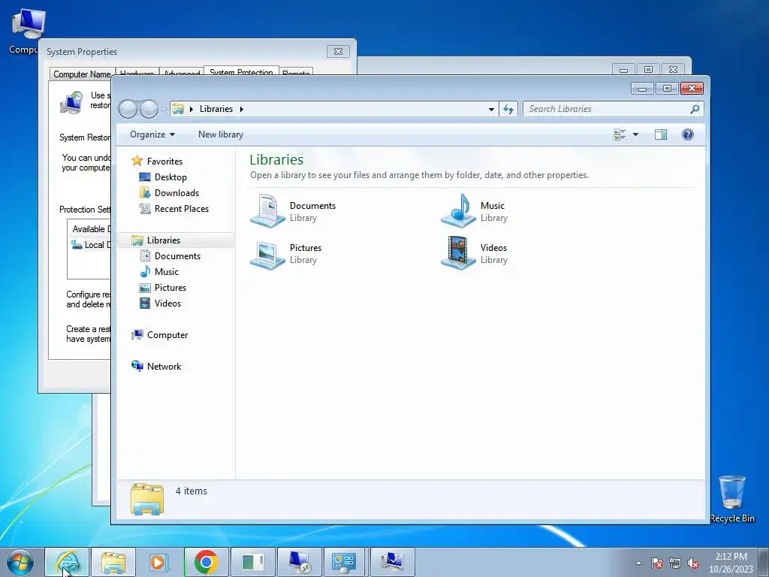
Task: Show hidden tray icons arrow
Action: click(638, 563)
